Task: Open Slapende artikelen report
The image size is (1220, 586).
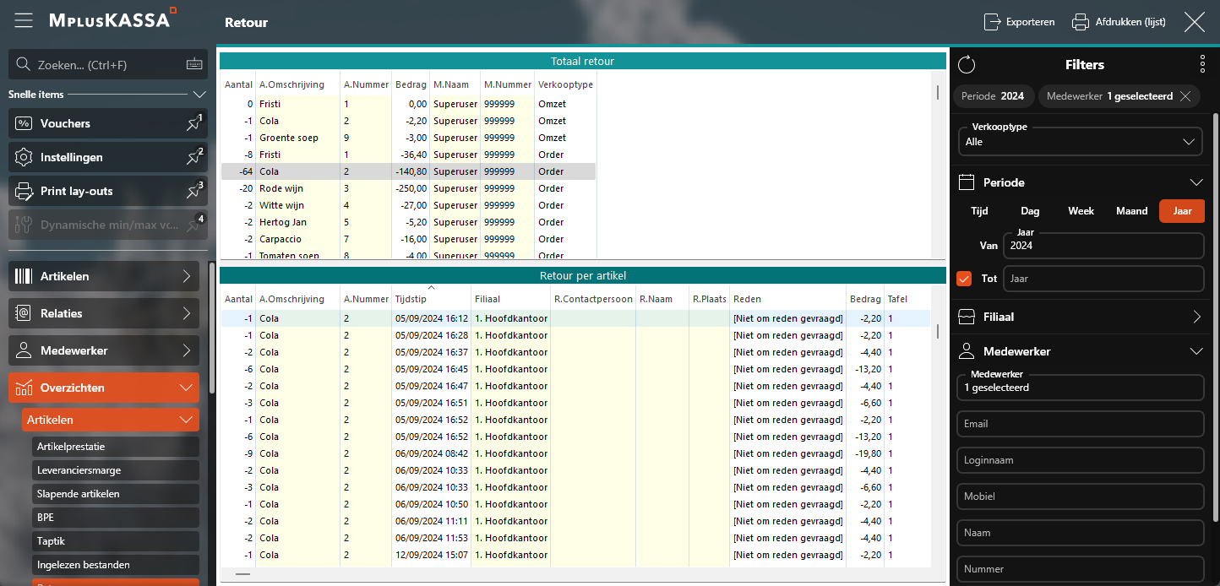Action: coord(116,494)
